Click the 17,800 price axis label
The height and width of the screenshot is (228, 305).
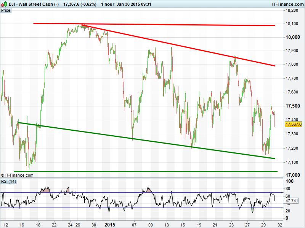[292, 64]
